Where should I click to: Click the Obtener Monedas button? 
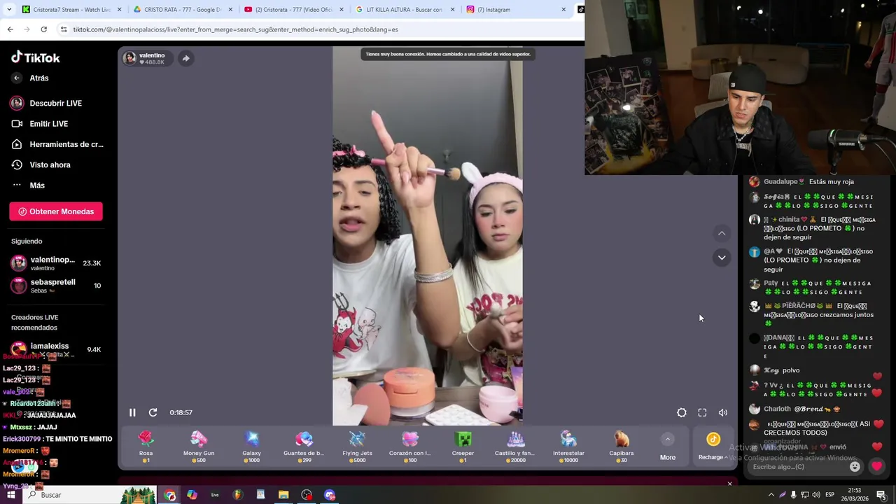[56, 211]
